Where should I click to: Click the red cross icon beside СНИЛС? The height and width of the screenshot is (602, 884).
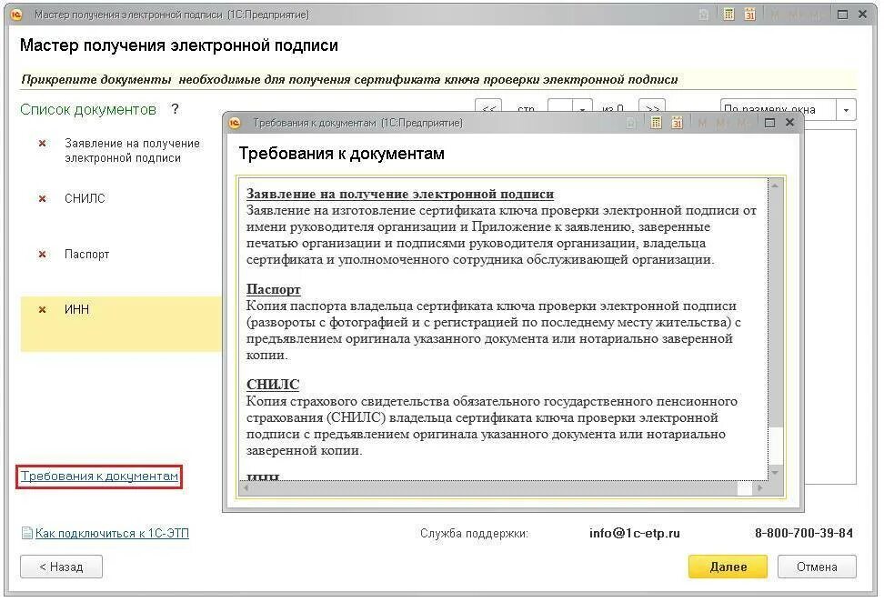point(42,198)
